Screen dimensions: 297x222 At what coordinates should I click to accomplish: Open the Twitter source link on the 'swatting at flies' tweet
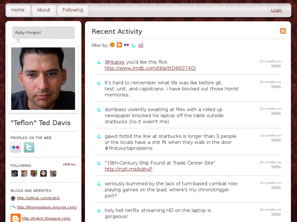coord(276,113)
